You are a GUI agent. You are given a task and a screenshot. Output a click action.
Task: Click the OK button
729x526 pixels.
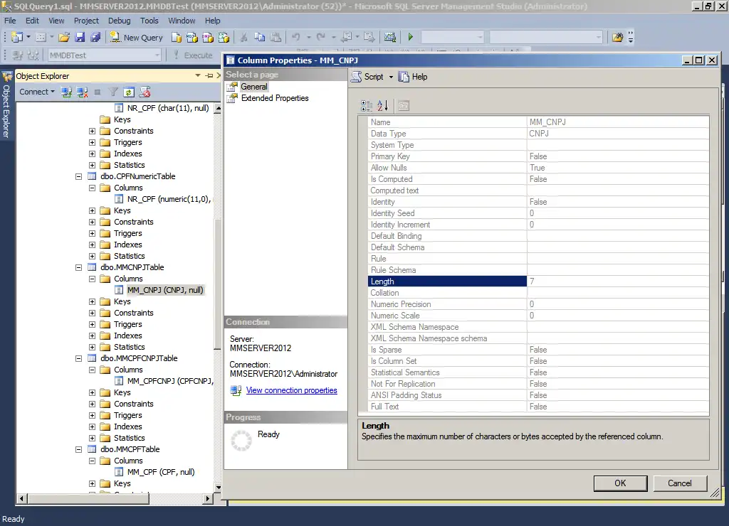620,483
